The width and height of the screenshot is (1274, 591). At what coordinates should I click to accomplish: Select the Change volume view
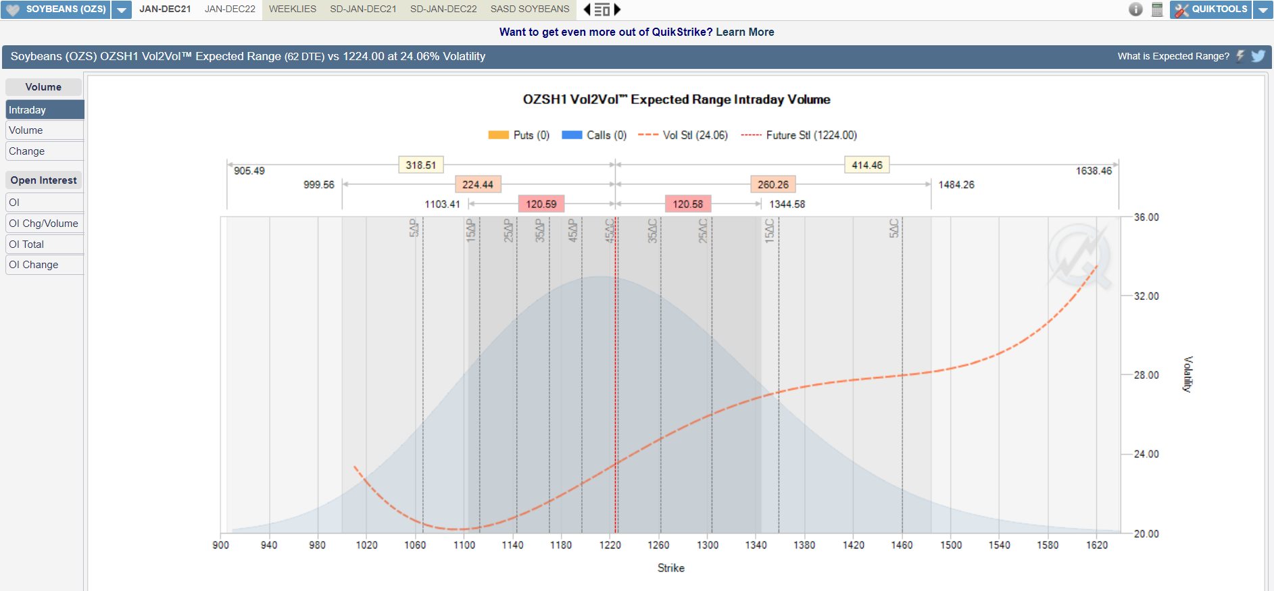click(45, 151)
